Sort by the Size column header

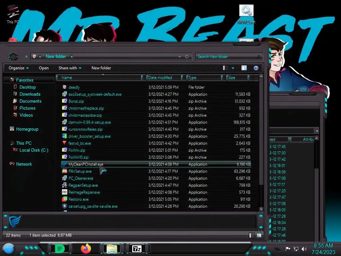237,77
